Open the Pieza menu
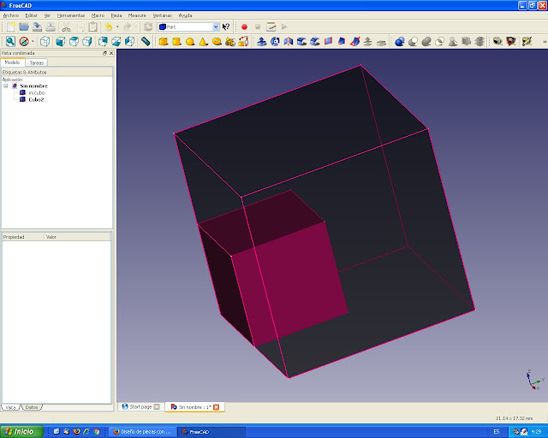This screenshot has height=438, width=548. coord(116,15)
